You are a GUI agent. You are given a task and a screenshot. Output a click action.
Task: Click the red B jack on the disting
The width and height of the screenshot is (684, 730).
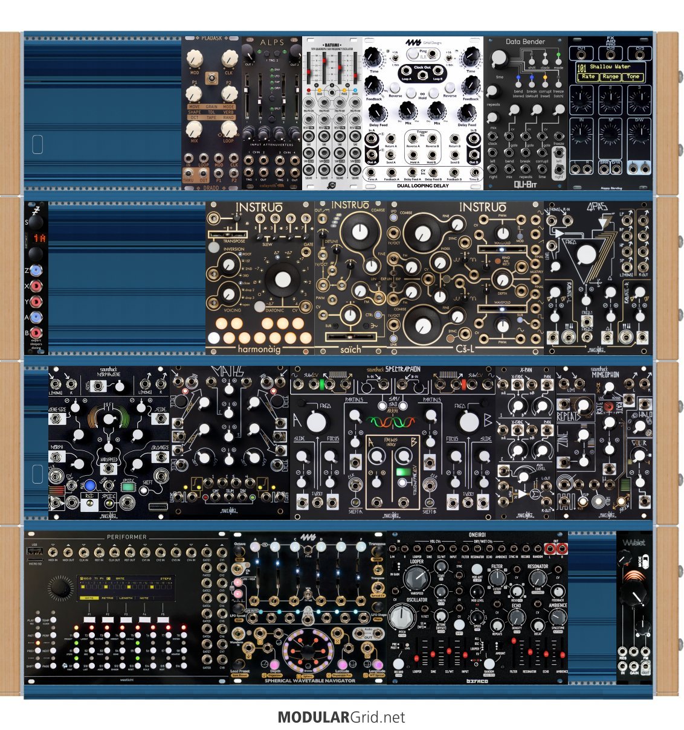point(36,332)
